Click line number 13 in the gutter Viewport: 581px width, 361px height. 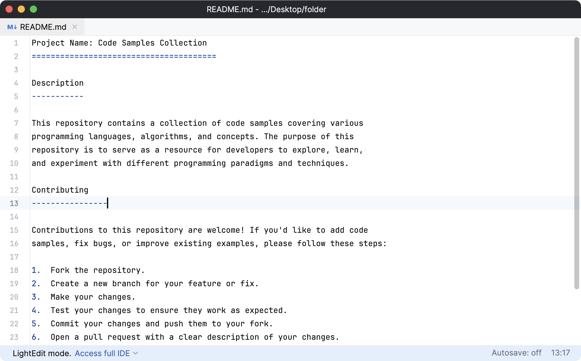coord(14,203)
